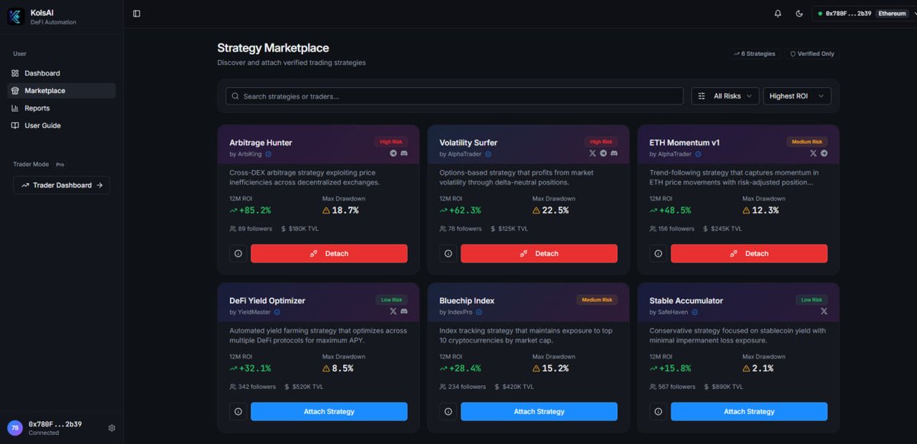
Task: Click the Stable Accumulator title
Action: (686, 301)
